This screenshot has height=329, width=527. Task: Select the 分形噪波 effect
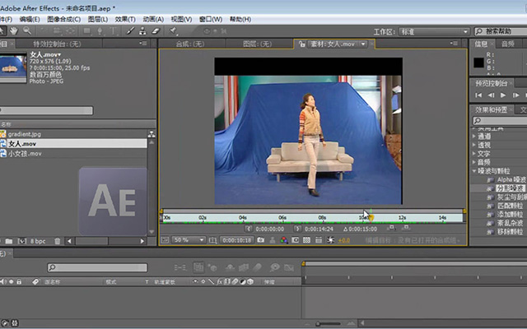[511, 188]
